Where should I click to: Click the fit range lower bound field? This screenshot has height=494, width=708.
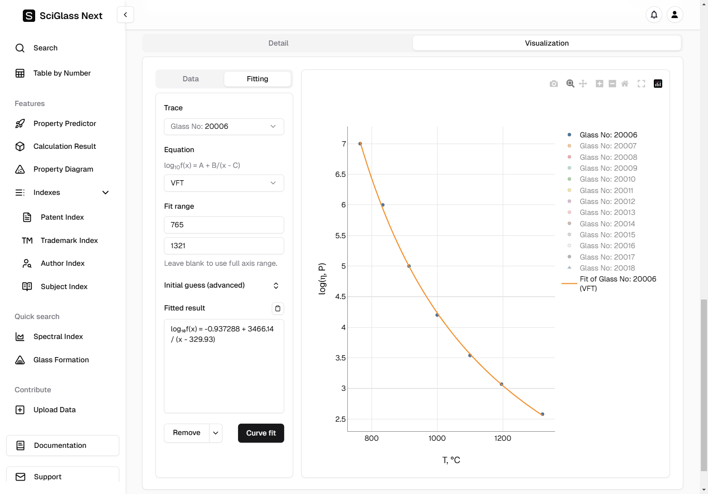tap(224, 225)
